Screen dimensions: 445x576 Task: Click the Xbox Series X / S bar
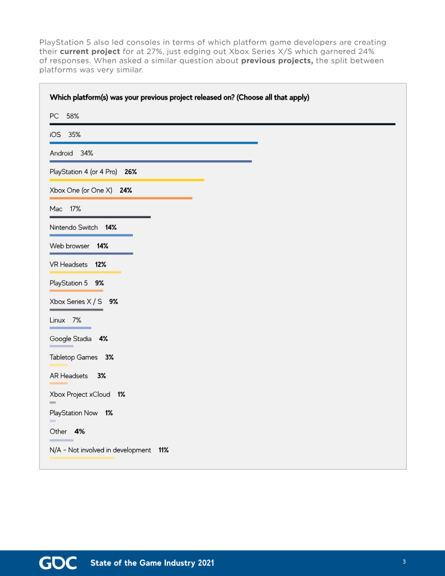[x=76, y=309]
